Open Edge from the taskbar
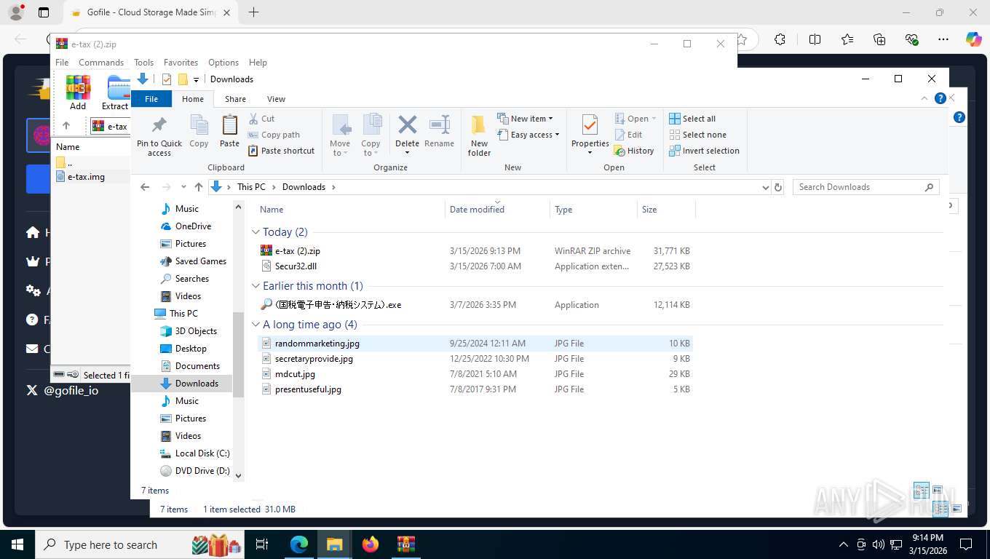 (x=299, y=544)
